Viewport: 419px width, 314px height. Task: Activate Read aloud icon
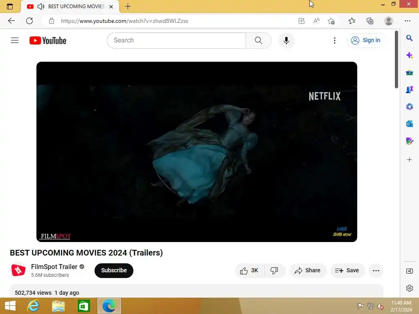point(316,21)
